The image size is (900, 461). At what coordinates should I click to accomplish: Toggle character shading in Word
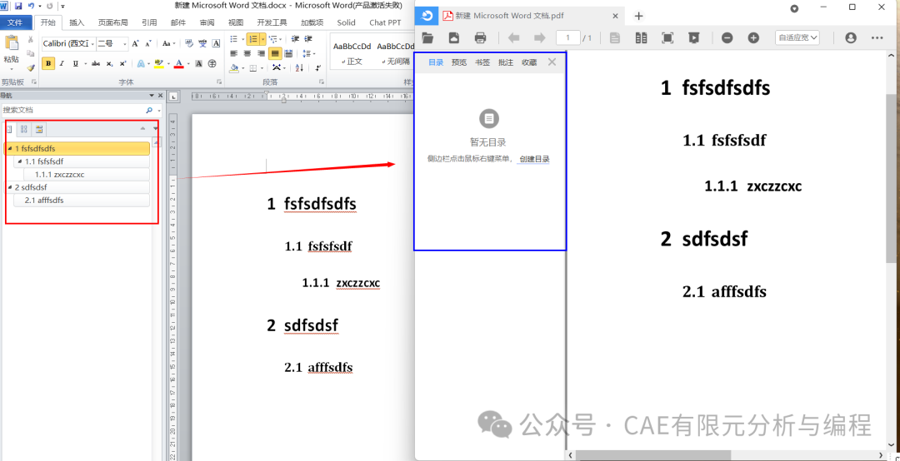198,63
